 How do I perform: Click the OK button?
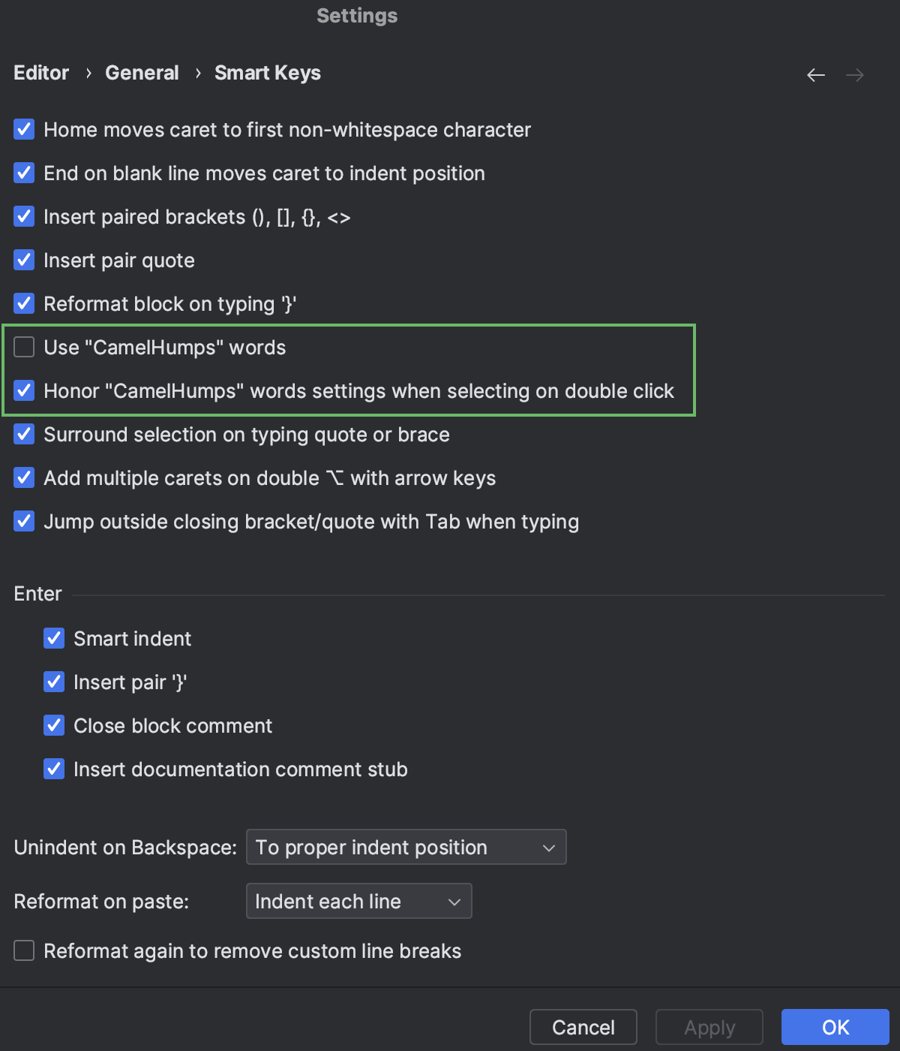(835, 1027)
